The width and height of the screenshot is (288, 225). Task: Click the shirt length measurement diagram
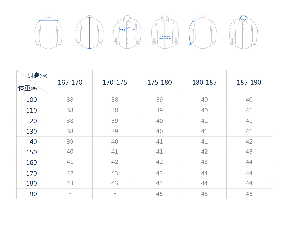tap(89, 32)
